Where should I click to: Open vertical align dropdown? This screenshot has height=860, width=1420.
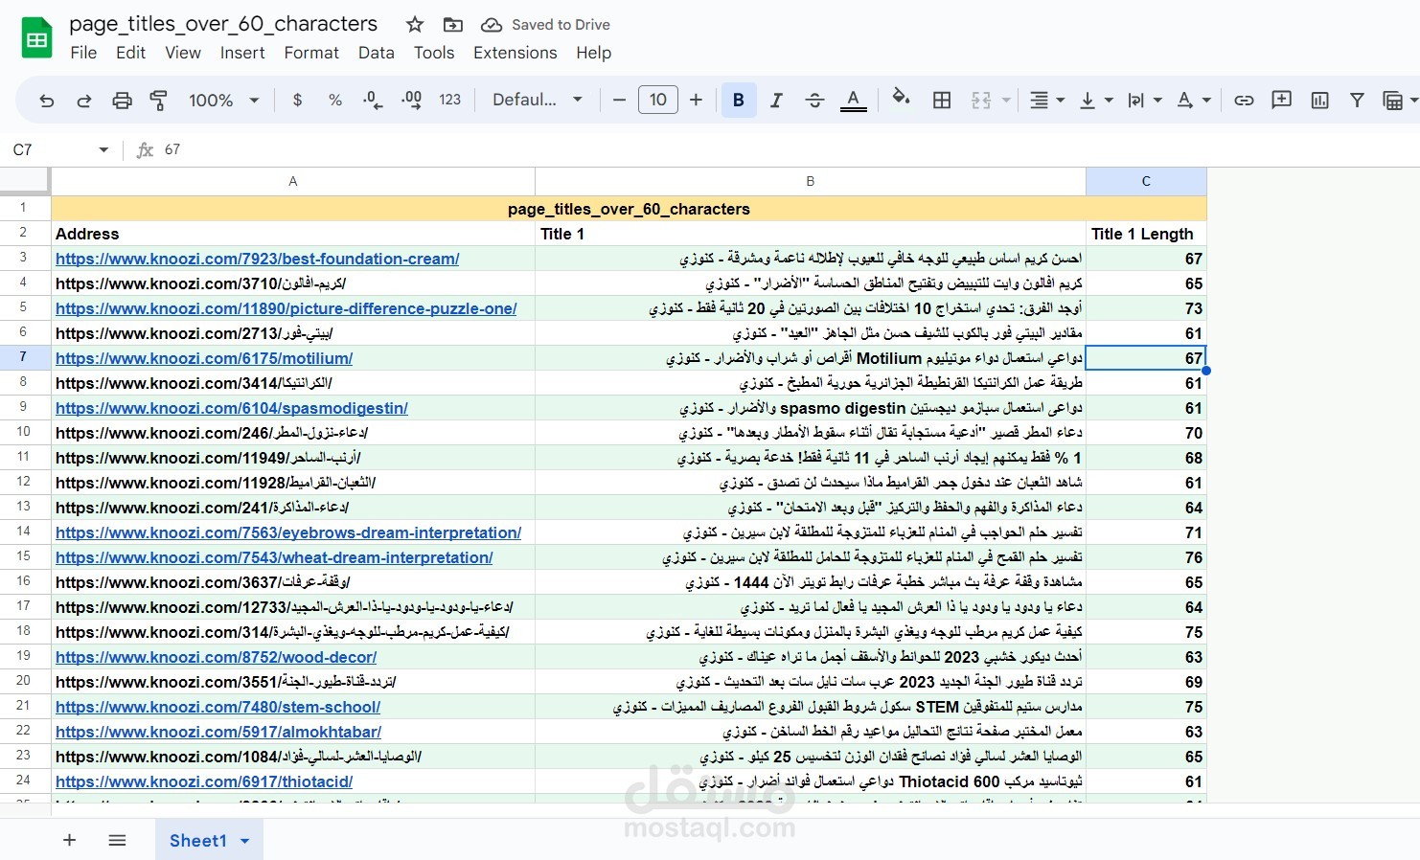point(1095,100)
